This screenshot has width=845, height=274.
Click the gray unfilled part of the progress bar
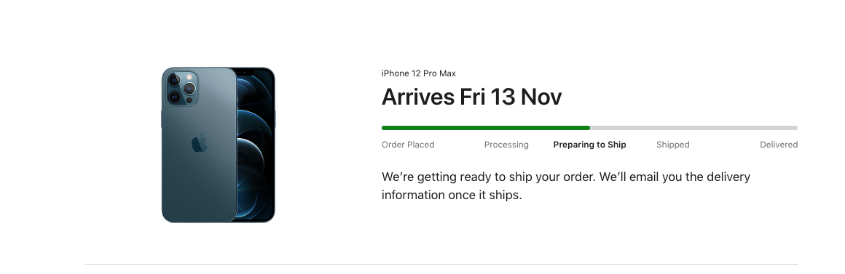point(693,128)
